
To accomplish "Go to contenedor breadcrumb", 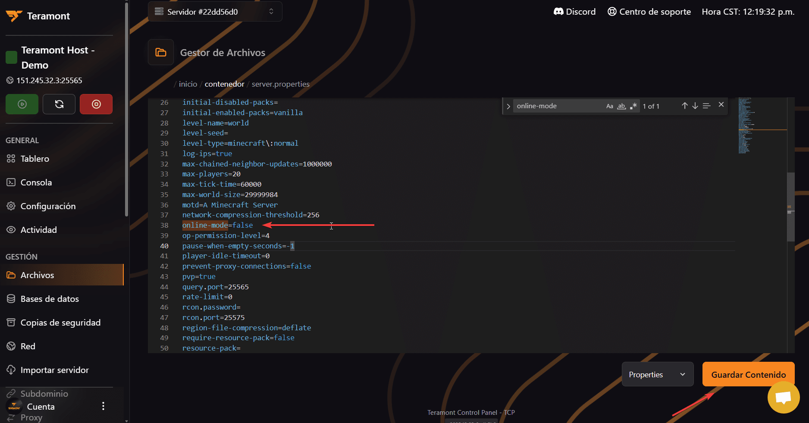I will pyautogui.click(x=225, y=84).
